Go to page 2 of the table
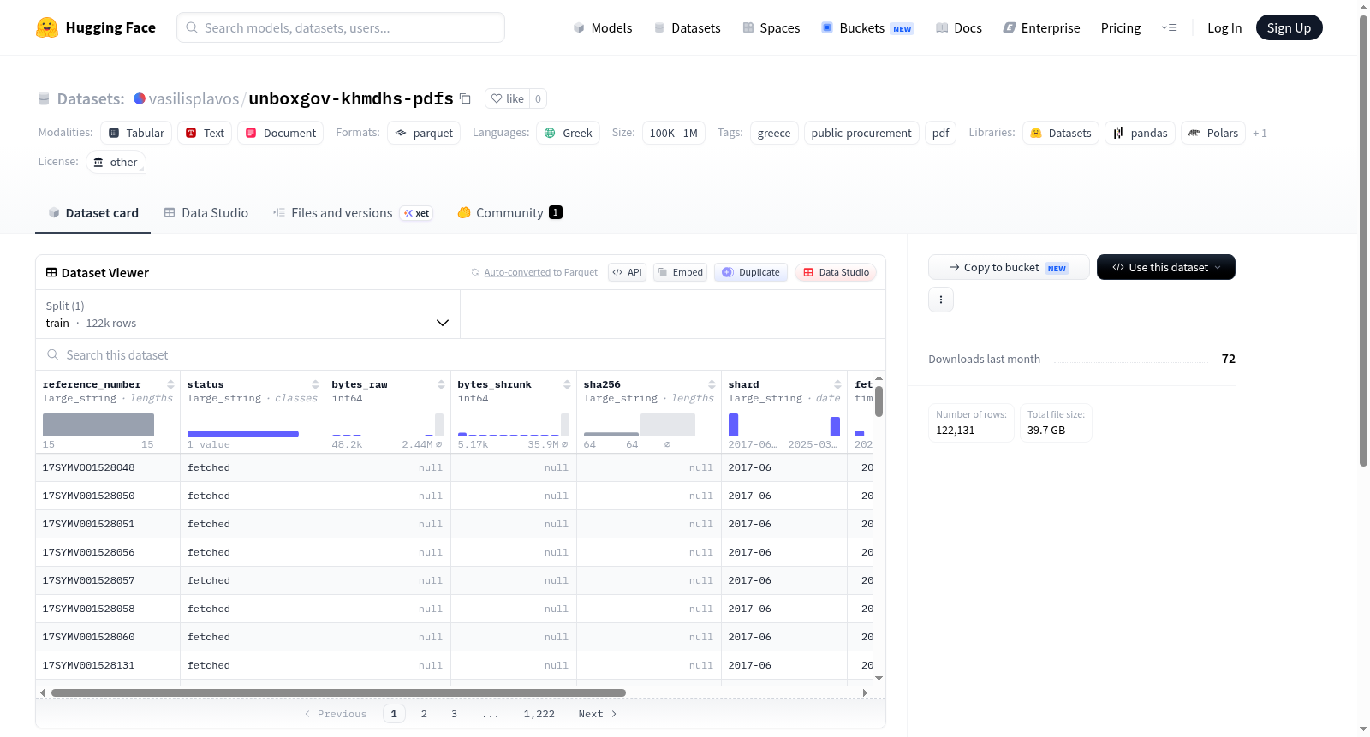 [x=424, y=714]
